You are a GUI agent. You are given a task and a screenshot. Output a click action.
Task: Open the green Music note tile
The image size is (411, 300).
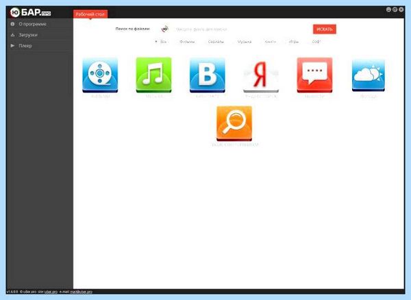click(153, 75)
